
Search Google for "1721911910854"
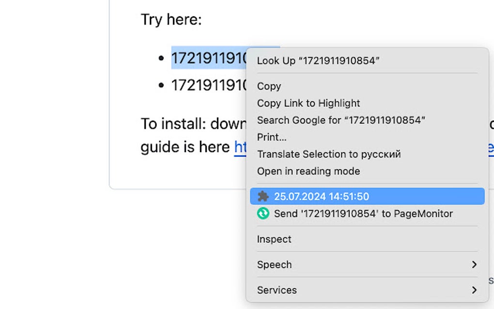(x=340, y=120)
